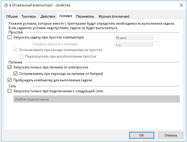
Task: Click the task clock icon in title bar
Action: (x=6, y=5)
